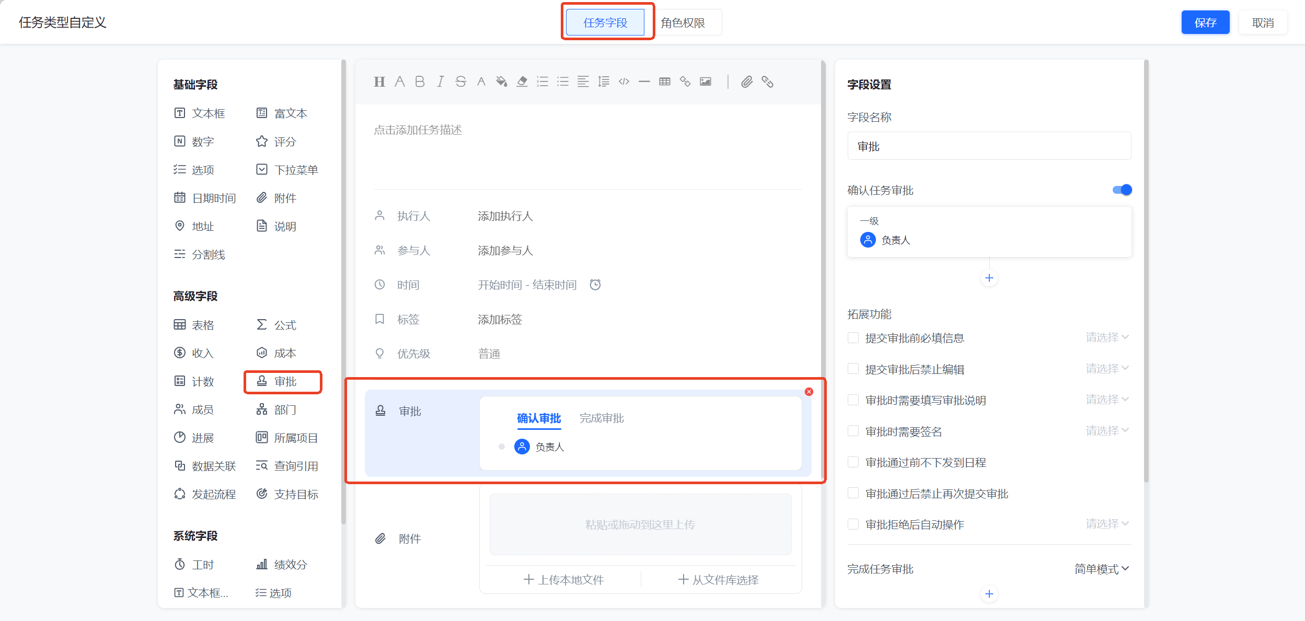The width and height of the screenshot is (1305, 621).
Task: Select the 确认审批 tab
Action: [x=539, y=418]
